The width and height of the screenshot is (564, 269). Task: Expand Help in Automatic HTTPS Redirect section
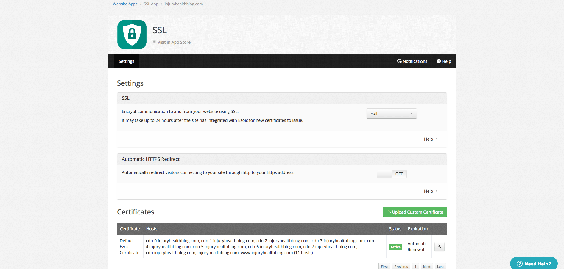(x=430, y=191)
